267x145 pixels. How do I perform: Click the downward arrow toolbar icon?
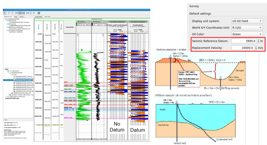click(x=34, y=13)
